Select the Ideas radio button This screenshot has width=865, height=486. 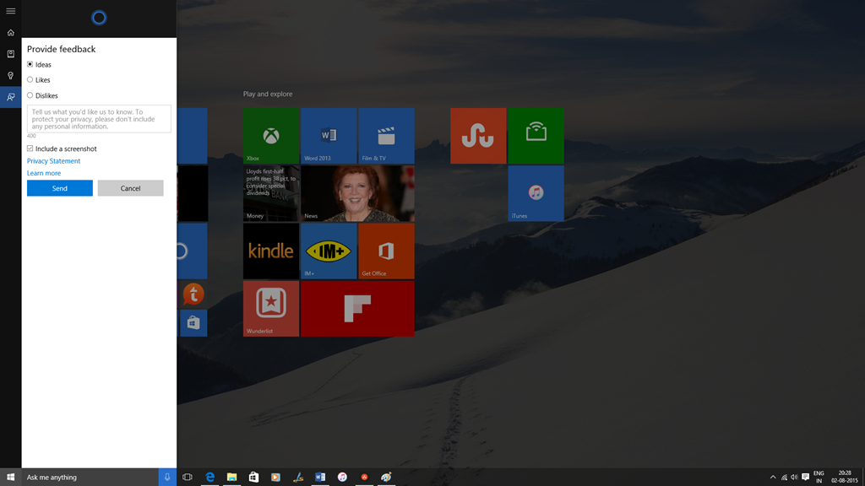tap(30, 64)
